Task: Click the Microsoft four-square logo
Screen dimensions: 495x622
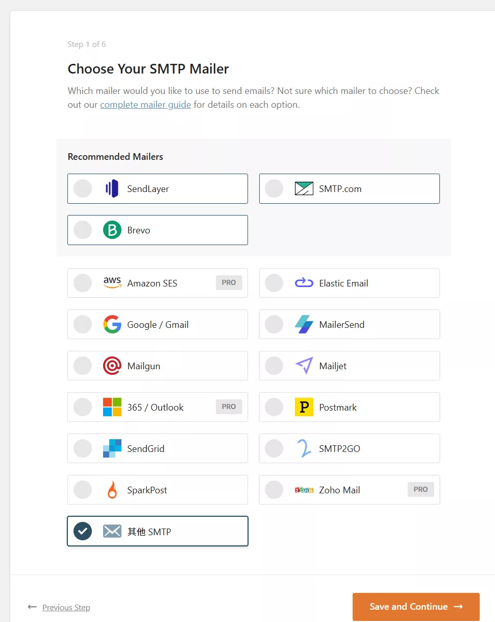Action: pyautogui.click(x=112, y=407)
